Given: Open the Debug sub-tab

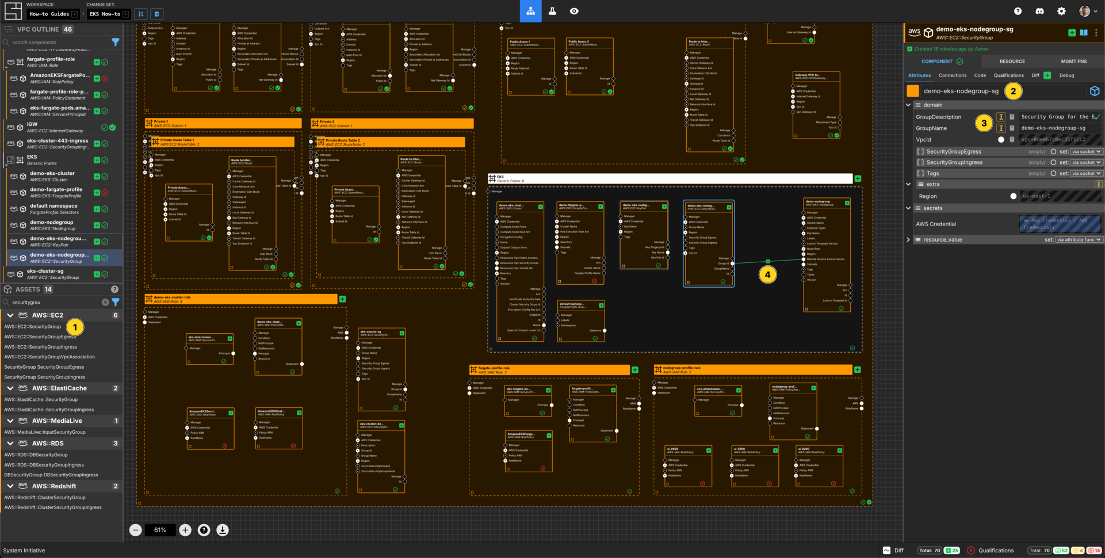Looking at the screenshot, I should [x=1066, y=75].
